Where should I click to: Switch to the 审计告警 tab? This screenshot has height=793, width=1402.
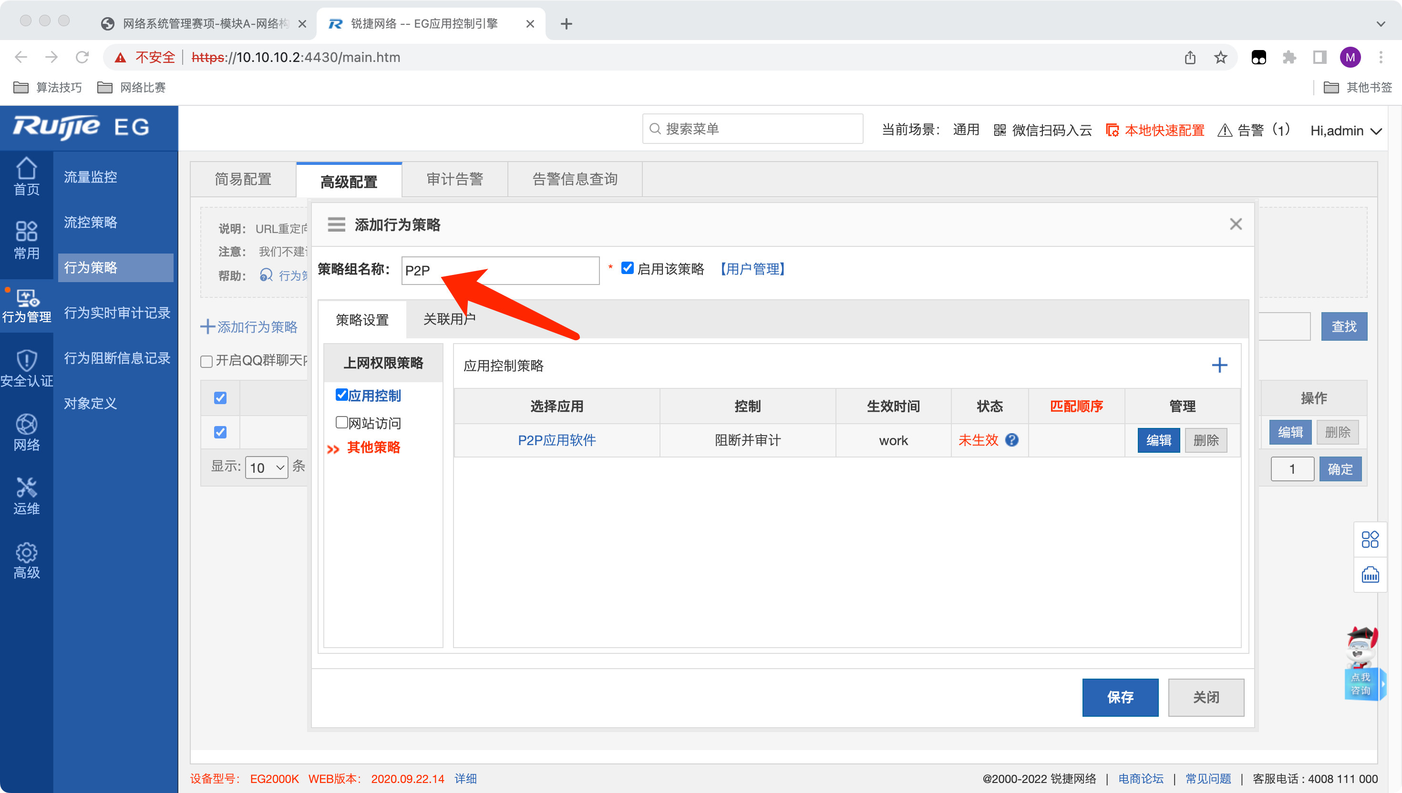454,179
